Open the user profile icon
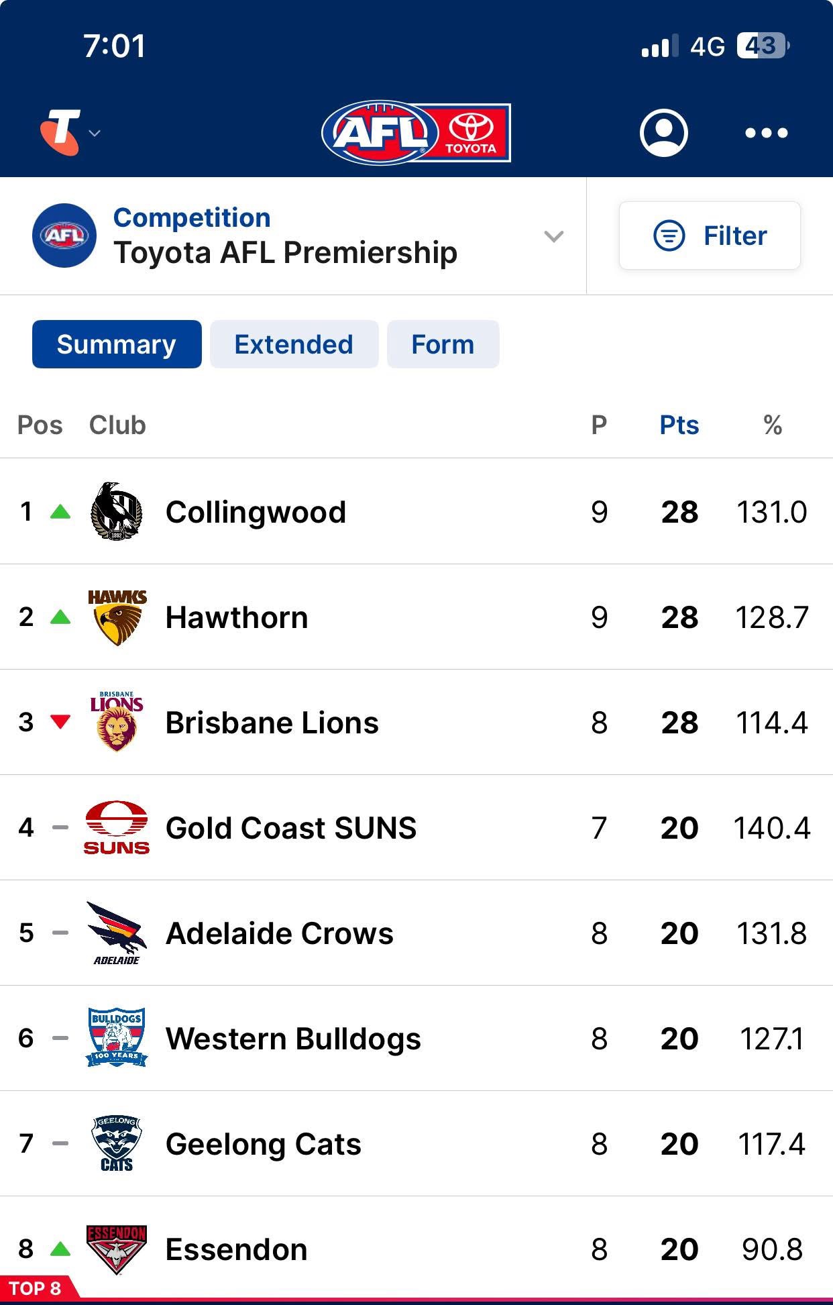Image resolution: width=833 pixels, height=1305 pixels. click(x=663, y=132)
